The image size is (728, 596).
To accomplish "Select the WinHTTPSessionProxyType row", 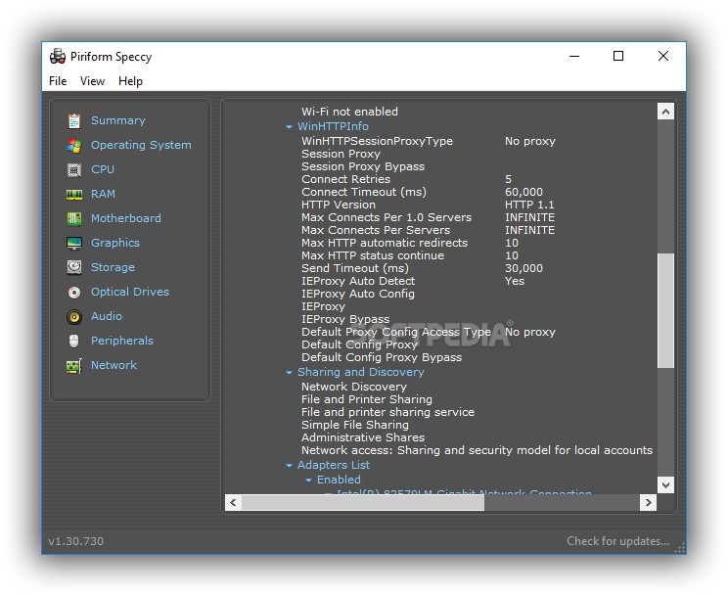I will pyautogui.click(x=428, y=141).
